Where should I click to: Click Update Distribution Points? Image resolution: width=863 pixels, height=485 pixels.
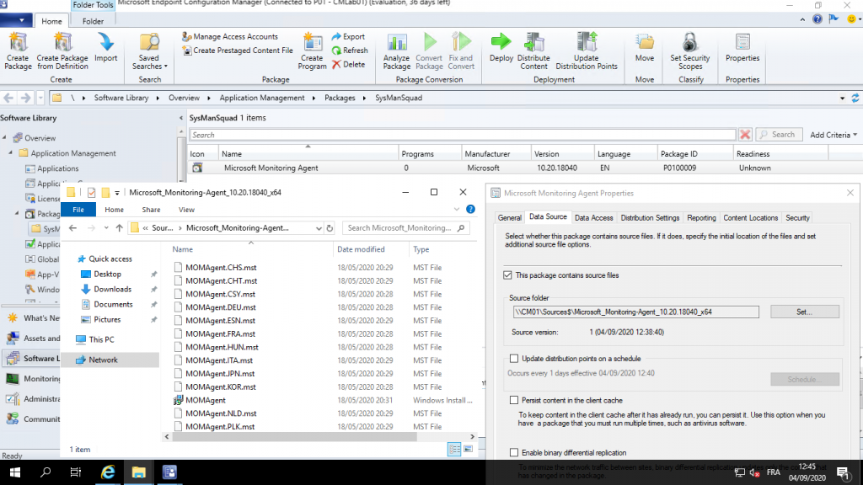click(587, 51)
